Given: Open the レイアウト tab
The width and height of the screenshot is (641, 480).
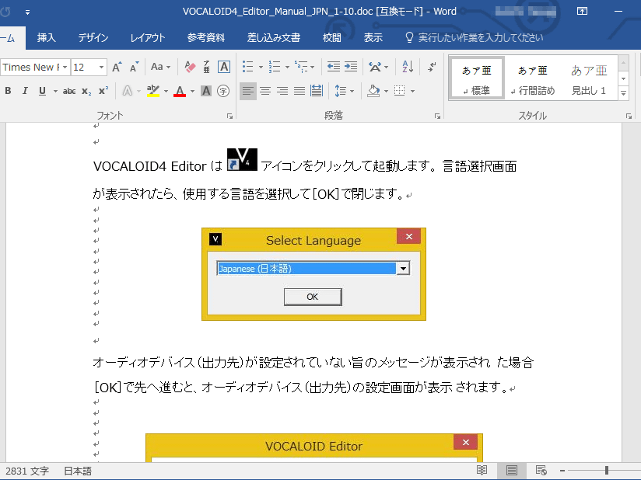Looking at the screenshot, I should click(148, 37).
